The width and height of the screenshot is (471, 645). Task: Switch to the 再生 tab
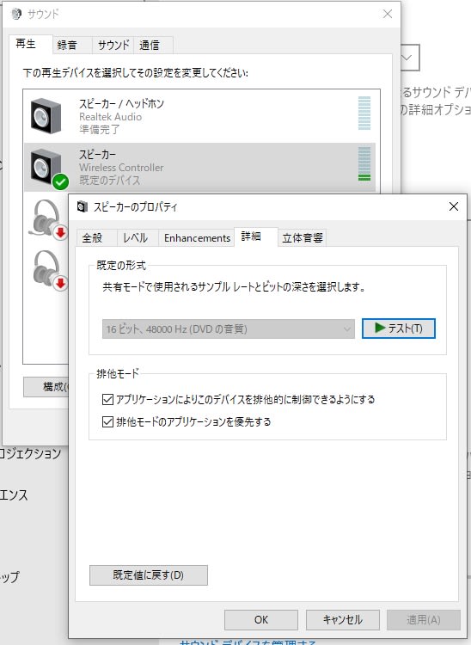(x=30, y=44)
